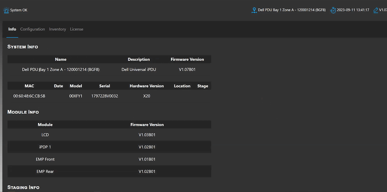Screen dimensions: 387x192
Task: Click the System OK status text
Action: tap(19, 10)
